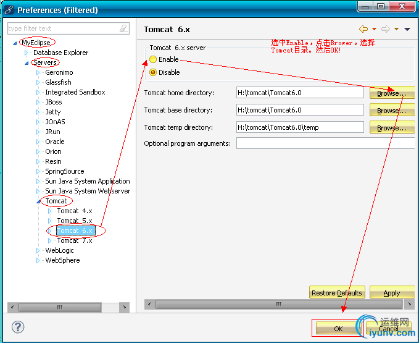Screen dimensions: 419x343
Task: Expand the Glassfish server node
Action: tap(38, 82)
